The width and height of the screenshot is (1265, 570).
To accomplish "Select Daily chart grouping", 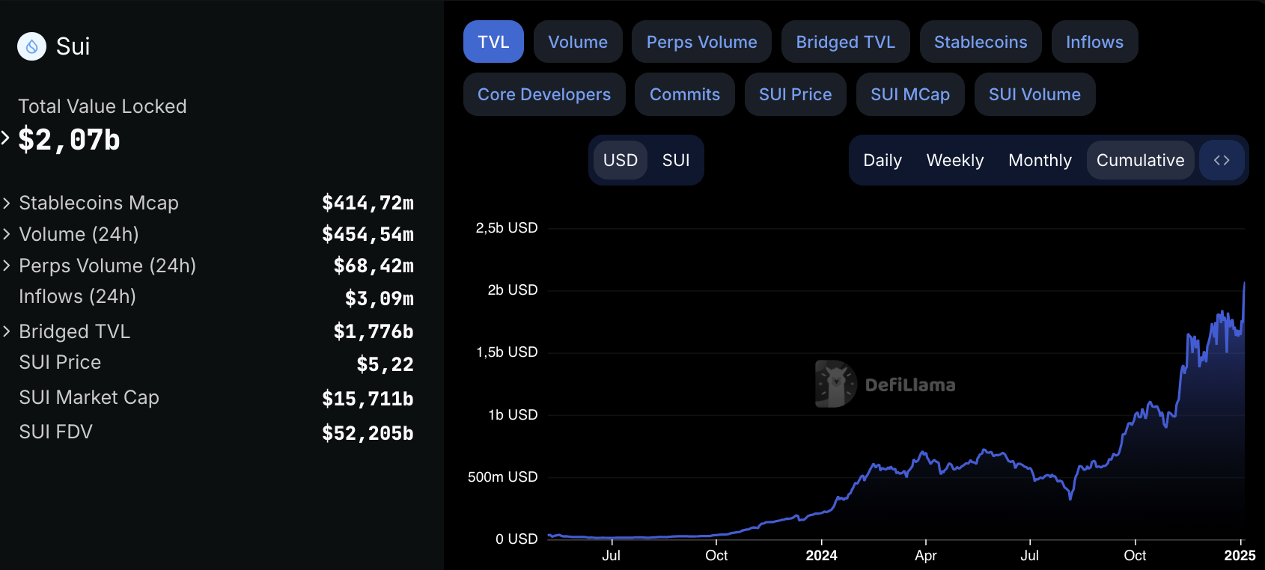I will 883,160.
